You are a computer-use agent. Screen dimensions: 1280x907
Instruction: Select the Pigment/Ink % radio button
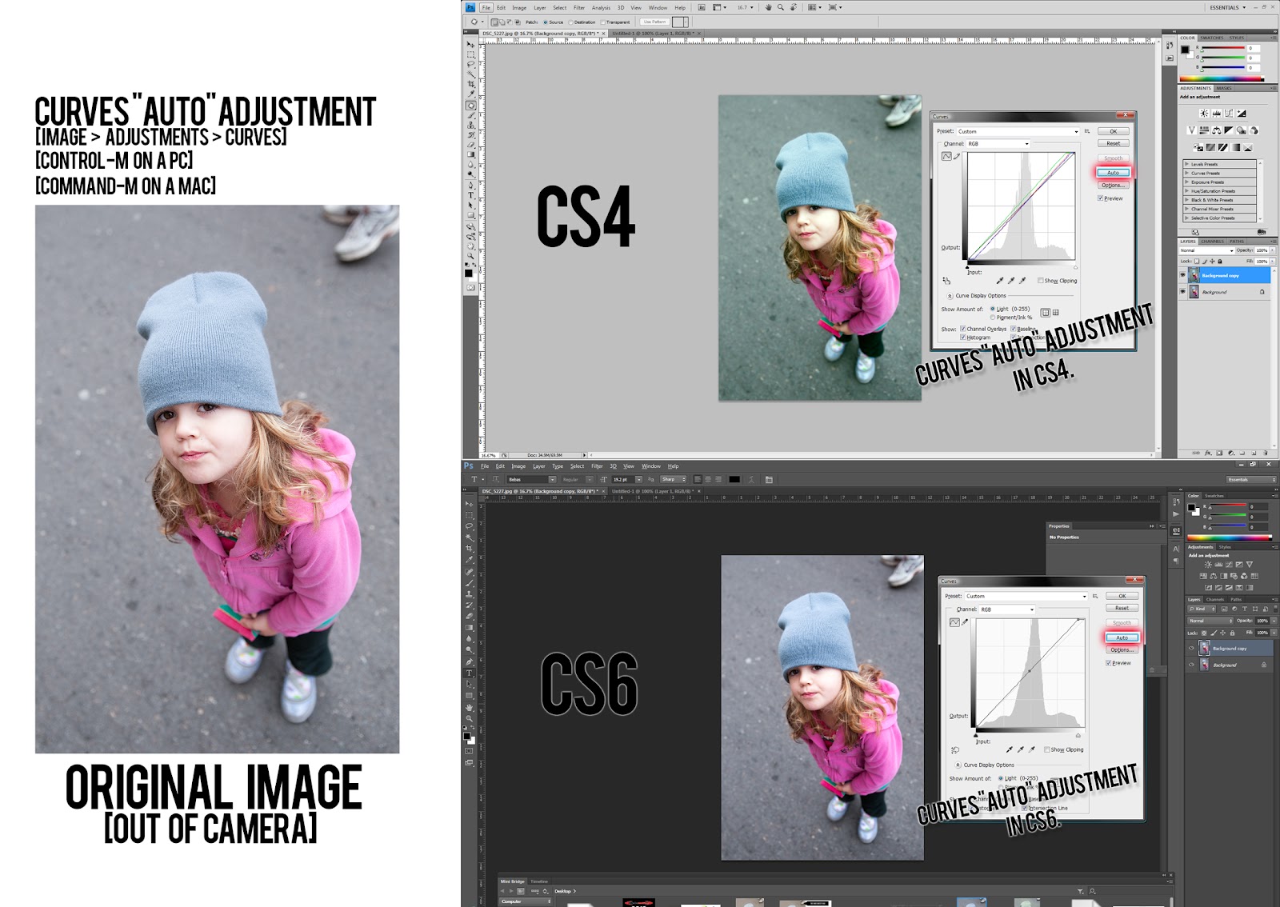click(x=992, y=317)
